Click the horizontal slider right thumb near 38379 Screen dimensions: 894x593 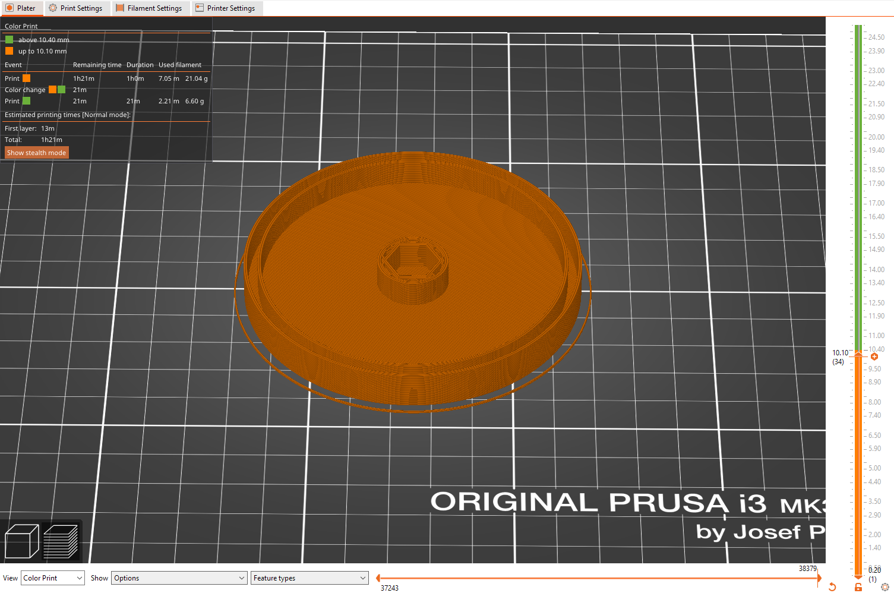coord(819,578)
